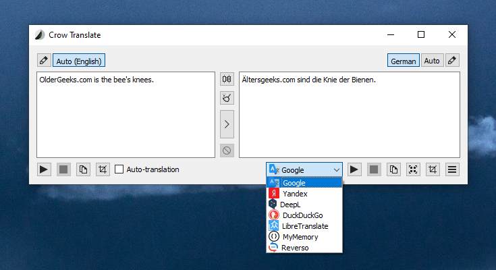Edit source languages with pencil icon

[44, 60]
